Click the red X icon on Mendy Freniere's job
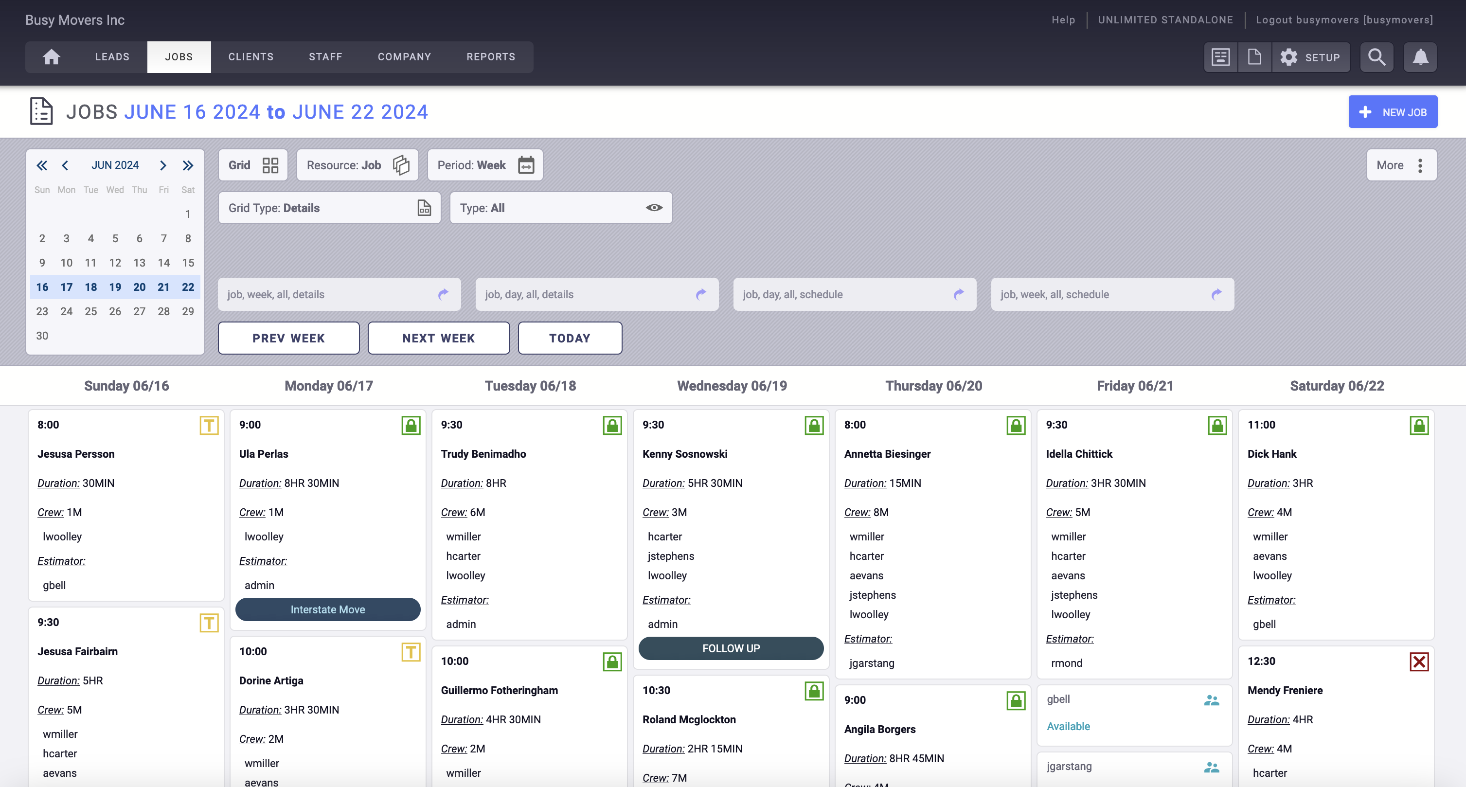Image resolution: width=1466 pixels, height=787 pixels. point(1418,661)
